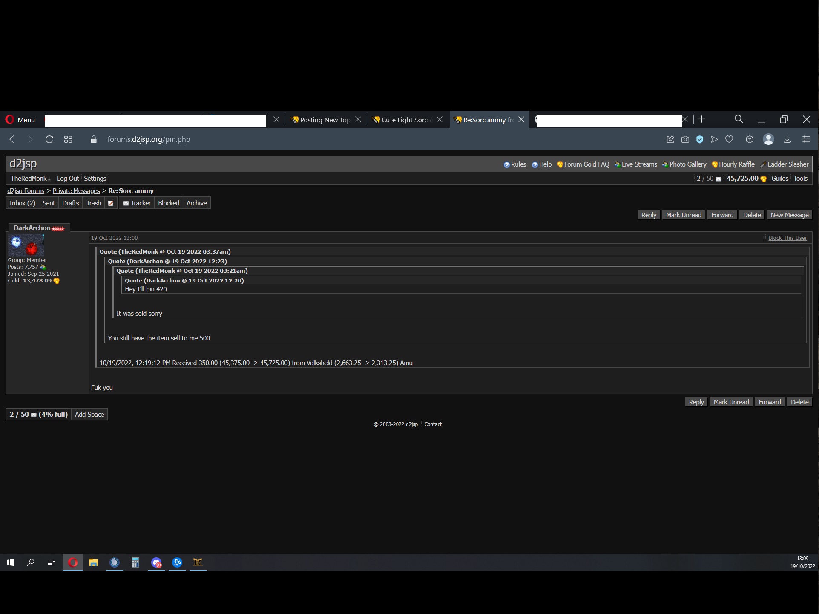Image resolution: width=819 pixels, height=614 pixels.
Task: Open the Archive tab
Action: click(197, 203)
